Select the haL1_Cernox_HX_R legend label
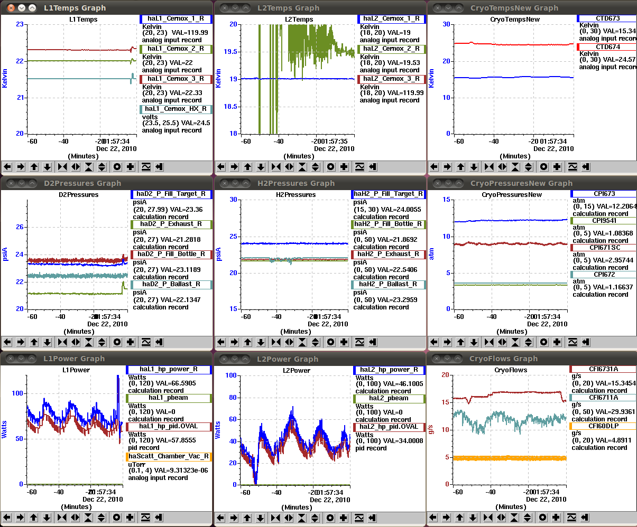Screen dimensions: 637x527 pos(176,109)
